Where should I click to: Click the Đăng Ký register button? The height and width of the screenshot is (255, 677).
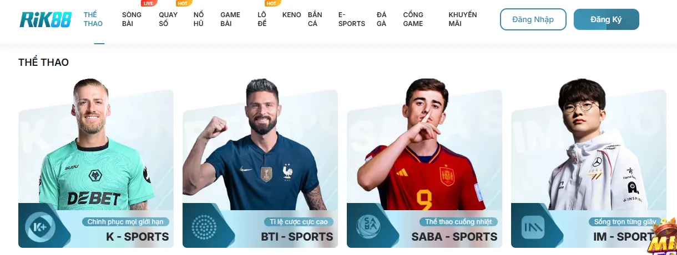[x=607, y=19]
